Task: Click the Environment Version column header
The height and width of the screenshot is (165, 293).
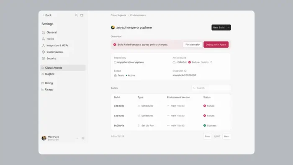Action: click(178, 97)
